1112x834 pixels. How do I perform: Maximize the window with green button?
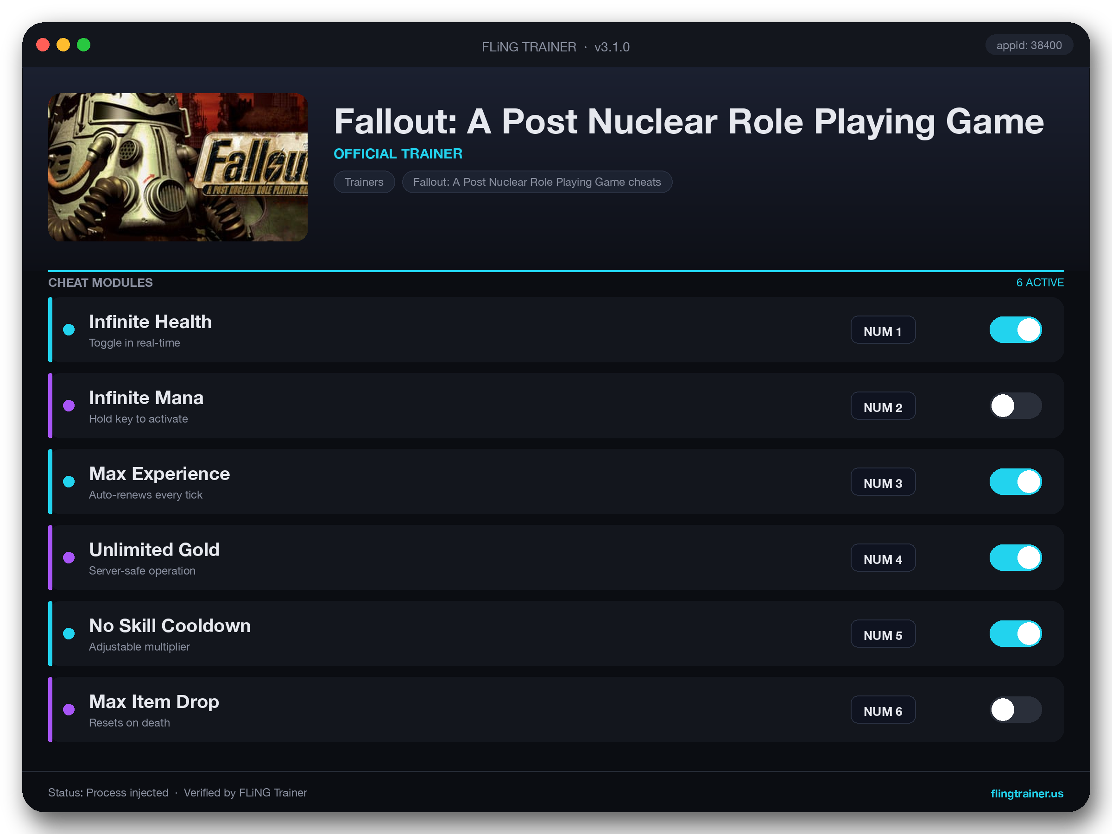84,45
